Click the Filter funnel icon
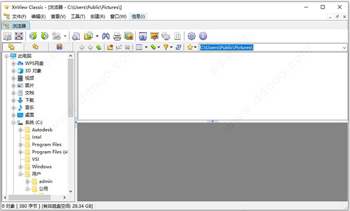The width and height of the screenshot is (350, 211). pos(166,47)
